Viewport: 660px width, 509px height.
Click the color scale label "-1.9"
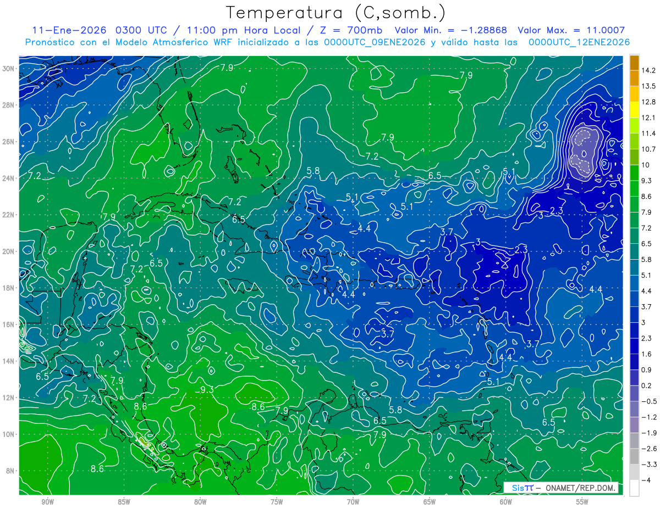pyautogui.click(x=648, y=433)
